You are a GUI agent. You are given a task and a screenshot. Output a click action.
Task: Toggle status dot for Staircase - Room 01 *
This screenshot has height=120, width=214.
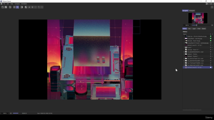coord(211,50)
